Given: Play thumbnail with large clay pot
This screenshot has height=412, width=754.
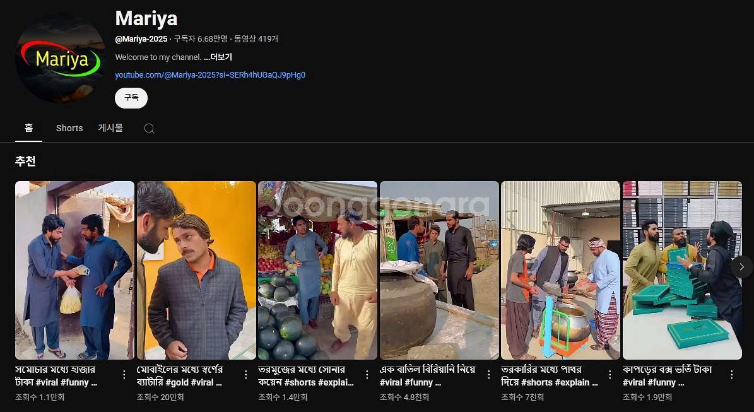Looking at the screenshot, I should point(439,270).
